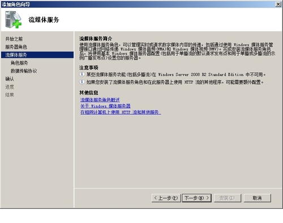The image size is (283, 223).
Task: Click the info icon beside the HTTP note
Action: (x=82, y=82)
